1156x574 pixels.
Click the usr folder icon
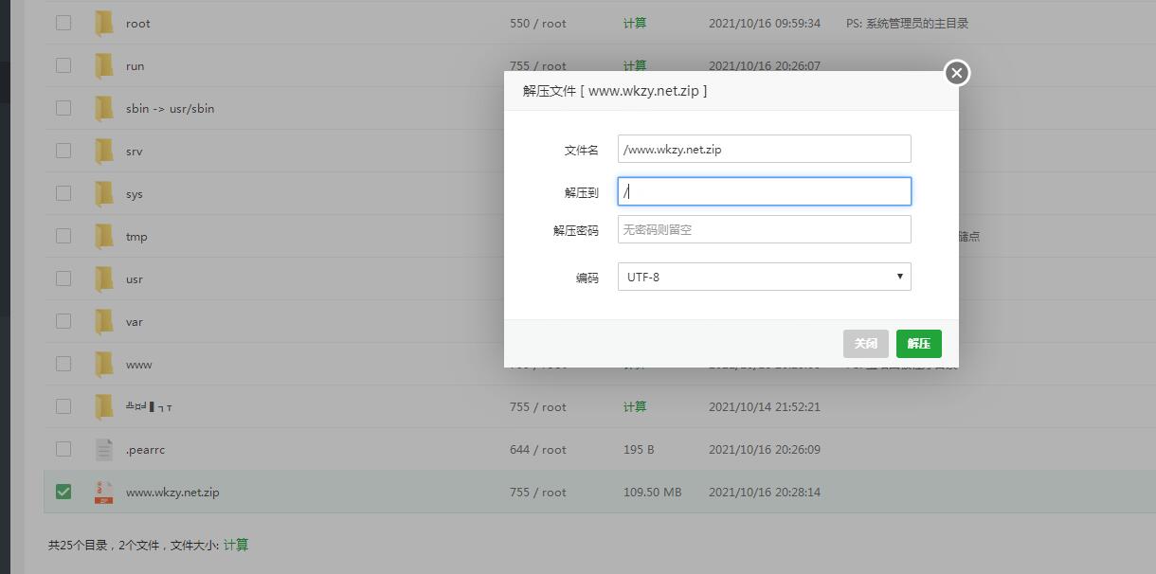point(104,279)
